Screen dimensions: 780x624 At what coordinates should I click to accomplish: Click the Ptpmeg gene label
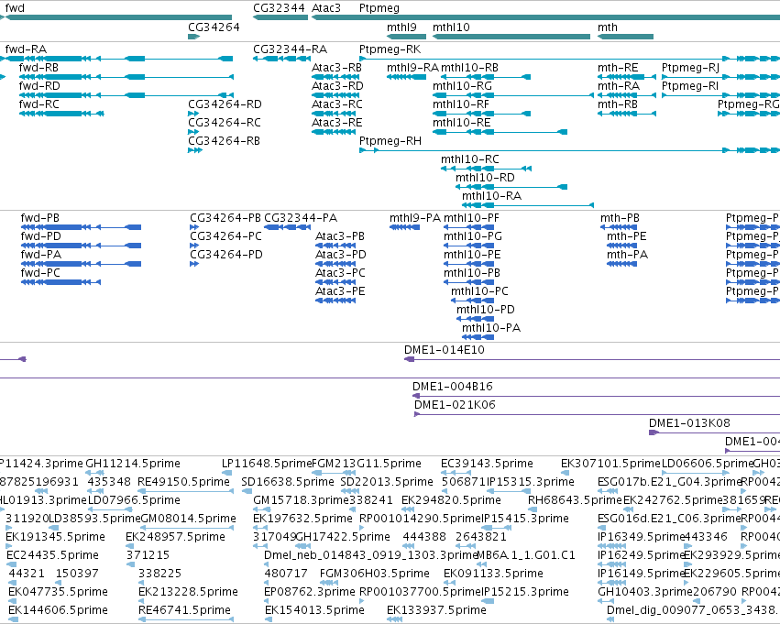coord(379,8)
